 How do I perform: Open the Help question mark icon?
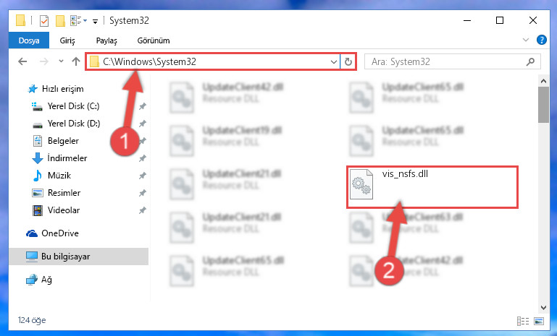pyautogui.click(x=541, y=40)
